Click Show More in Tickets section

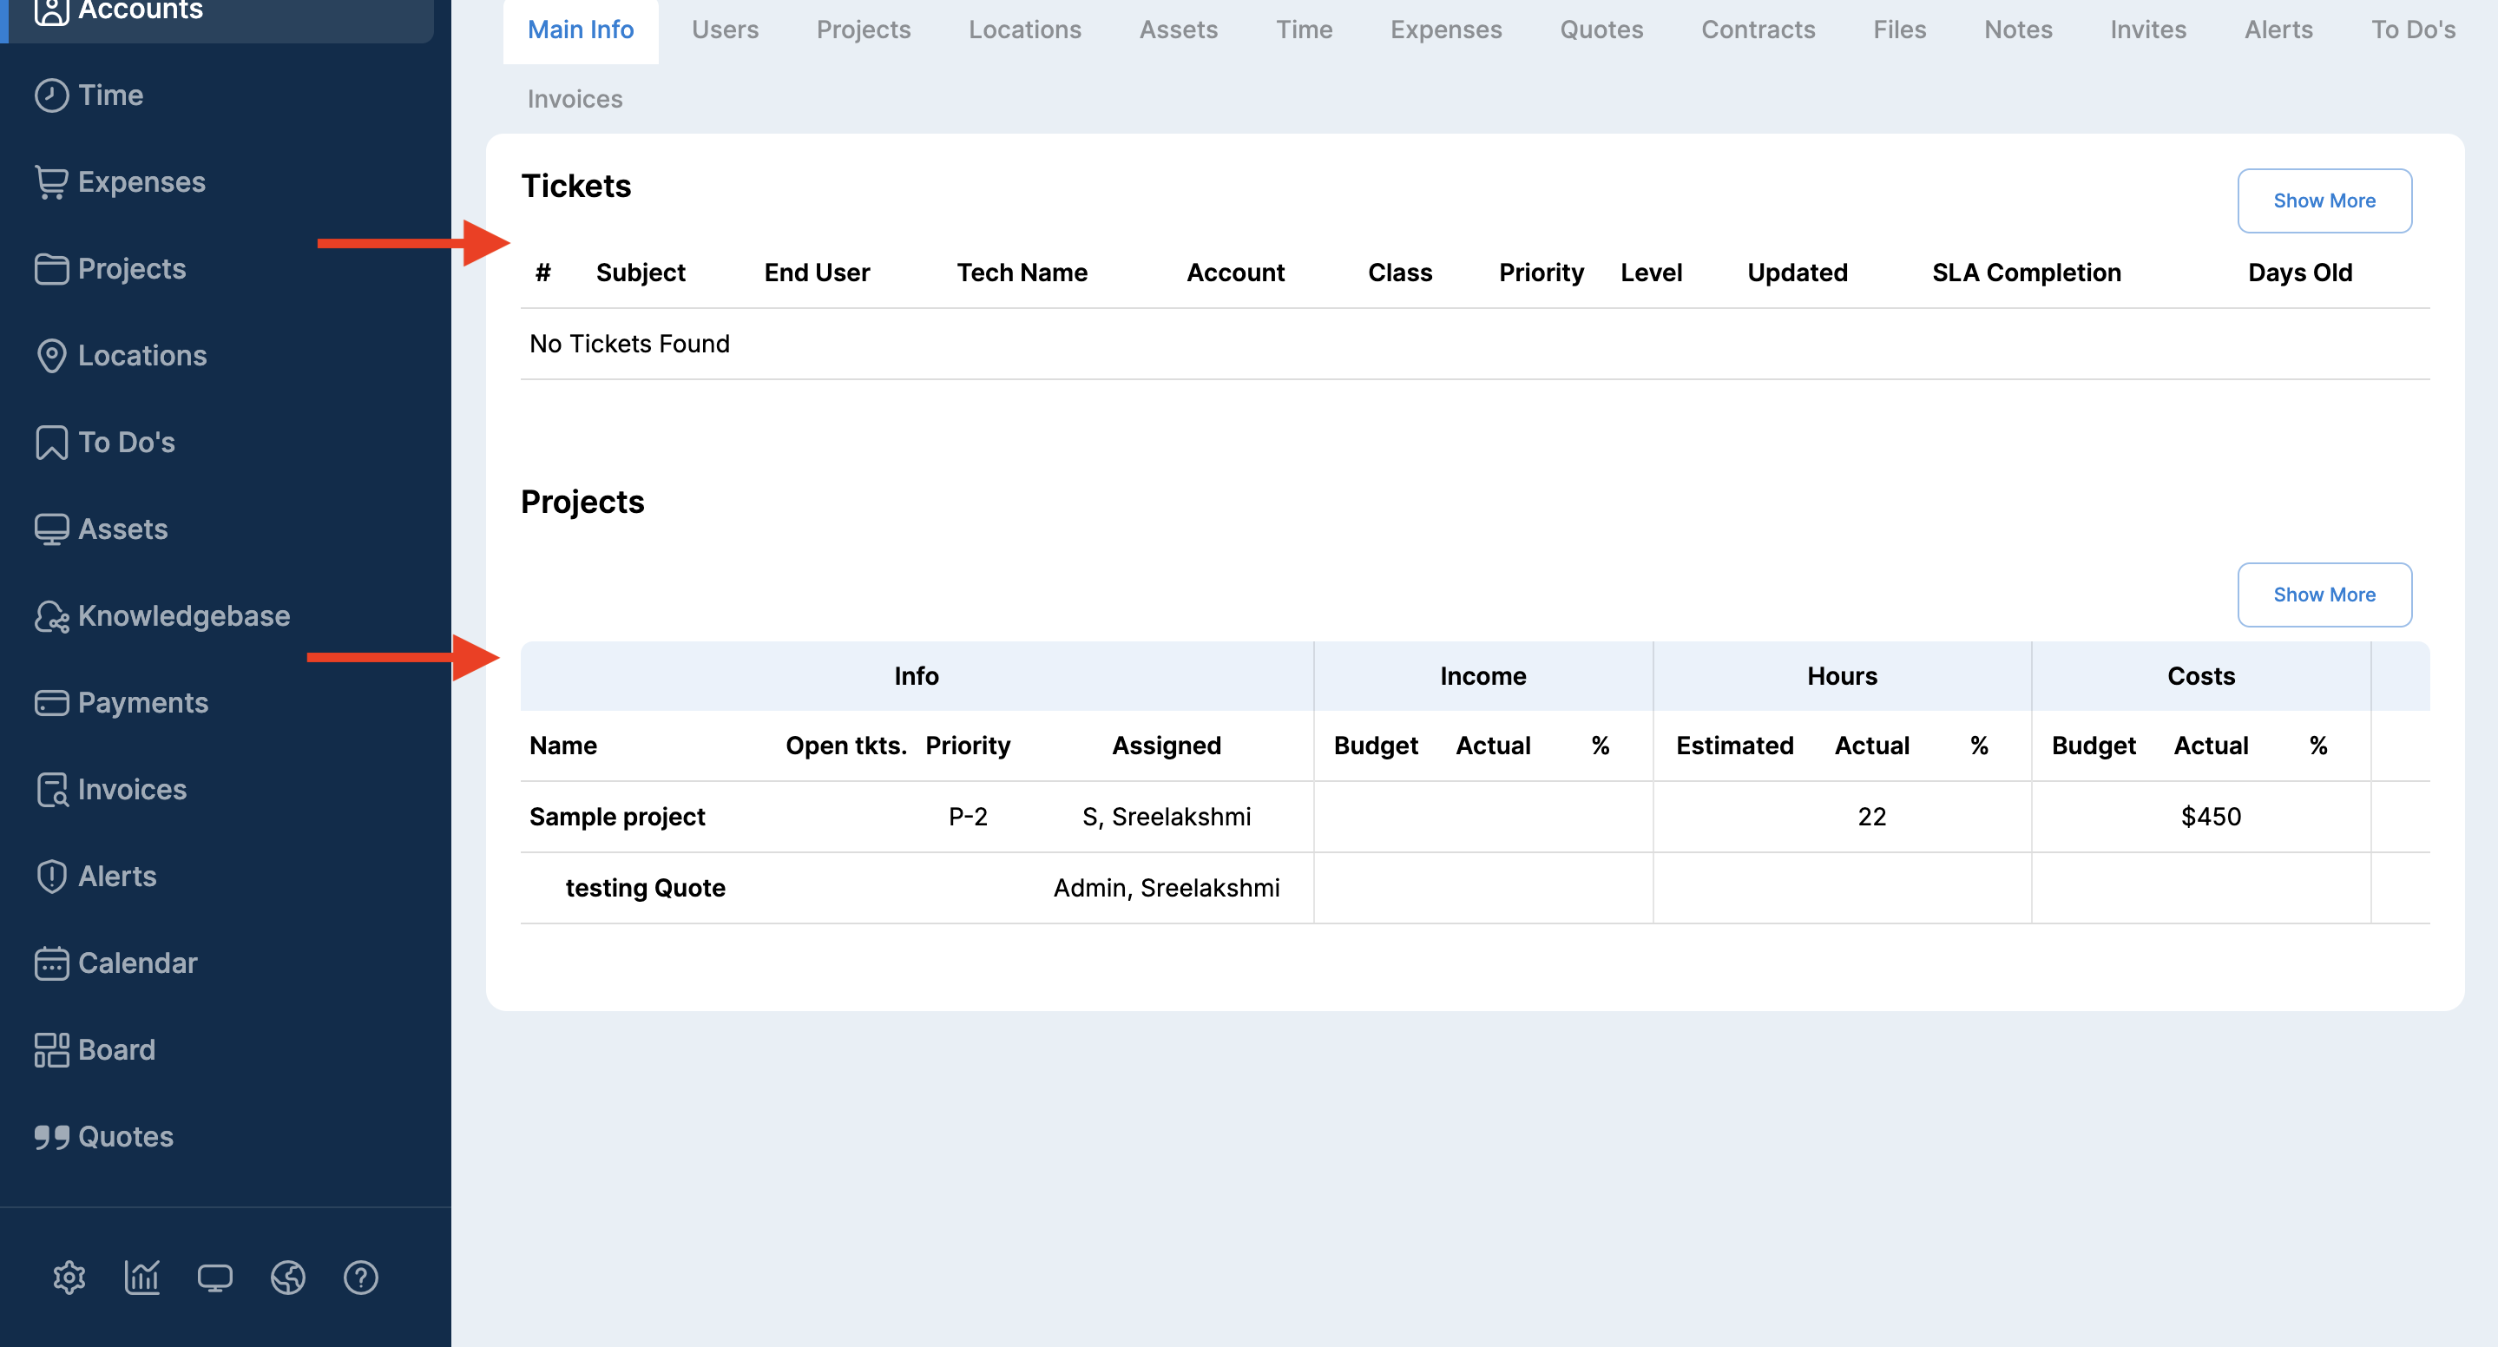pyautogui.click(x=2324, y=200)
